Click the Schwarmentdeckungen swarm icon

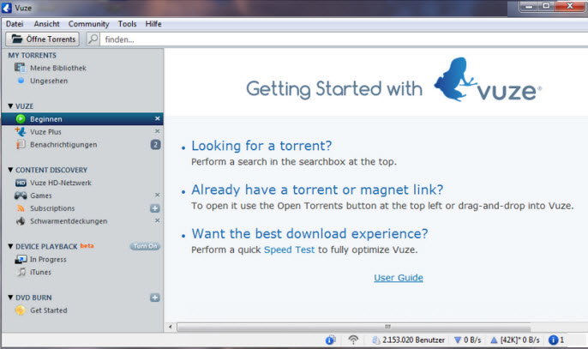coord(21,221)
